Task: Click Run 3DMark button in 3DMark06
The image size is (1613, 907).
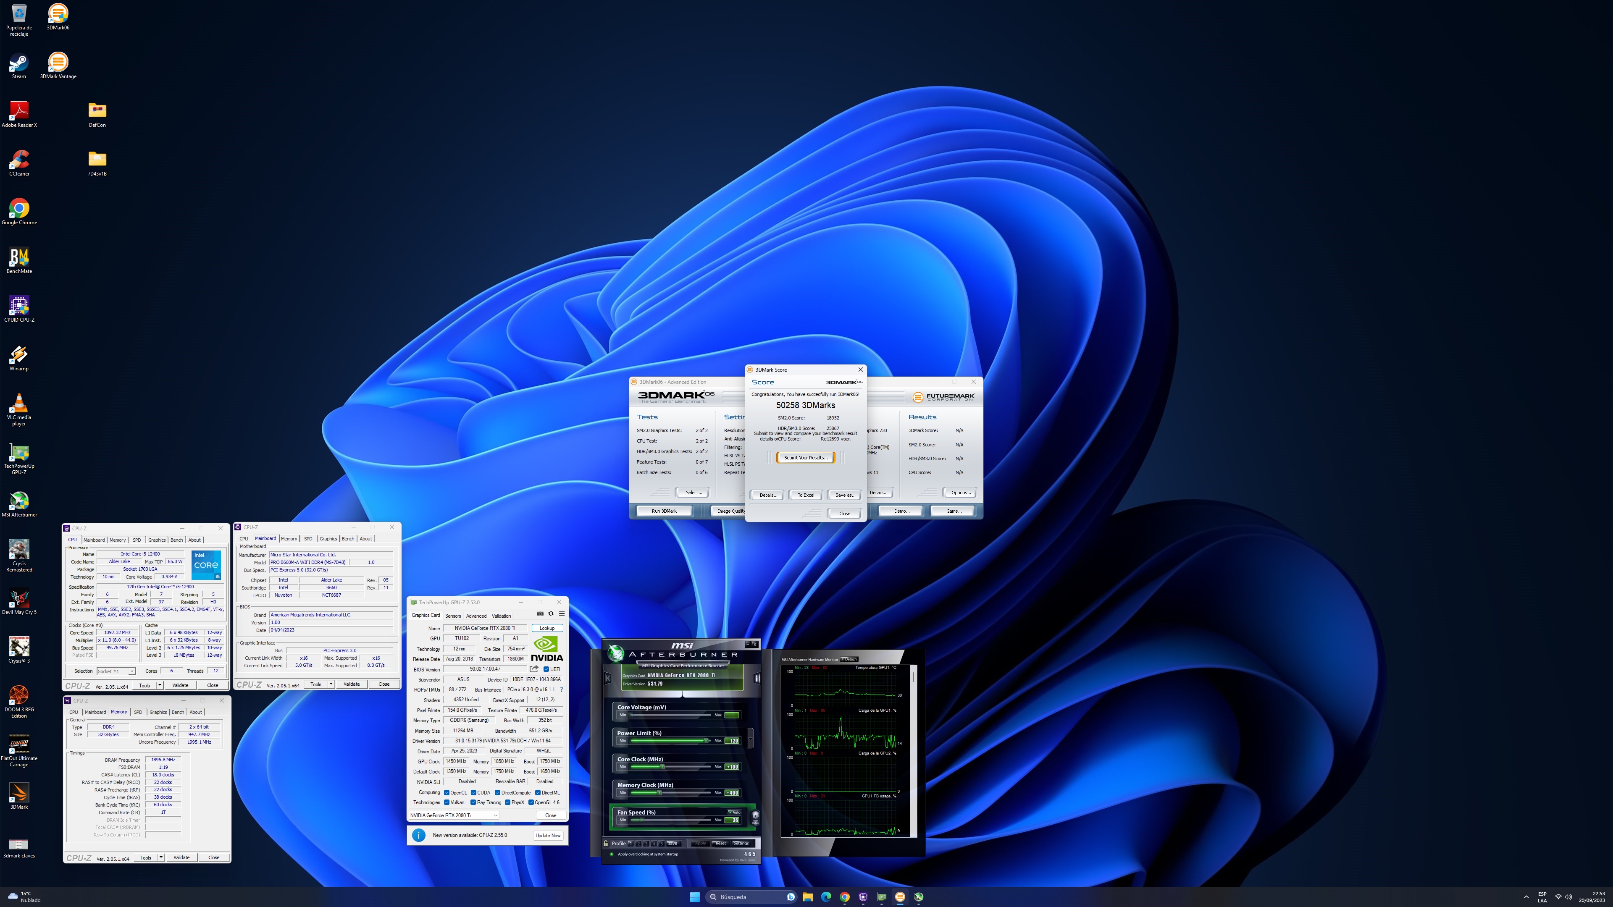Action: coord(664,511)
